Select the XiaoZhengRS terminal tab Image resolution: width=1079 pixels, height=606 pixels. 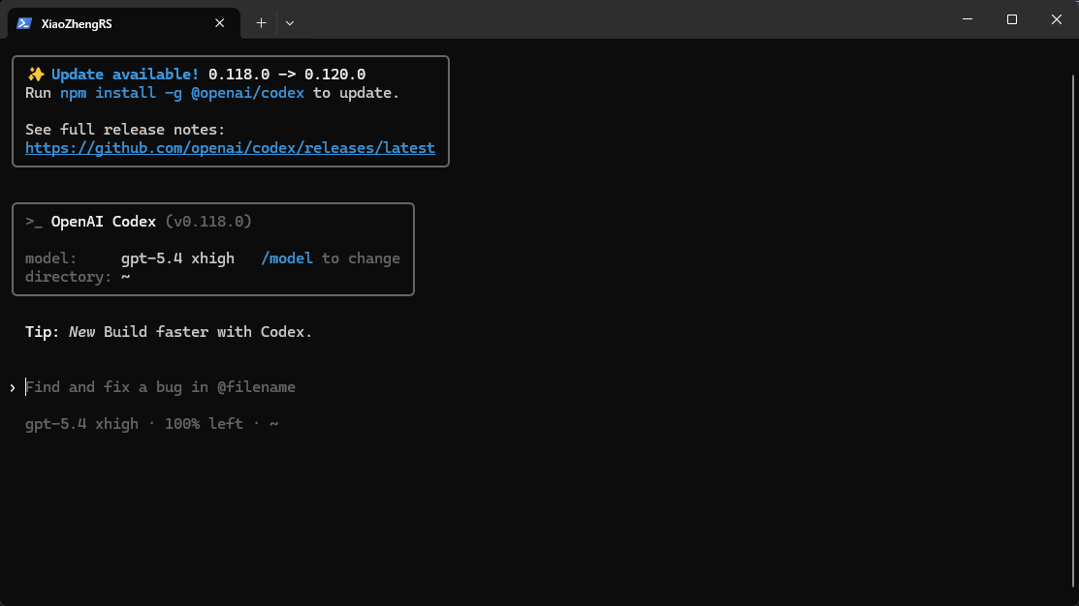124,23
